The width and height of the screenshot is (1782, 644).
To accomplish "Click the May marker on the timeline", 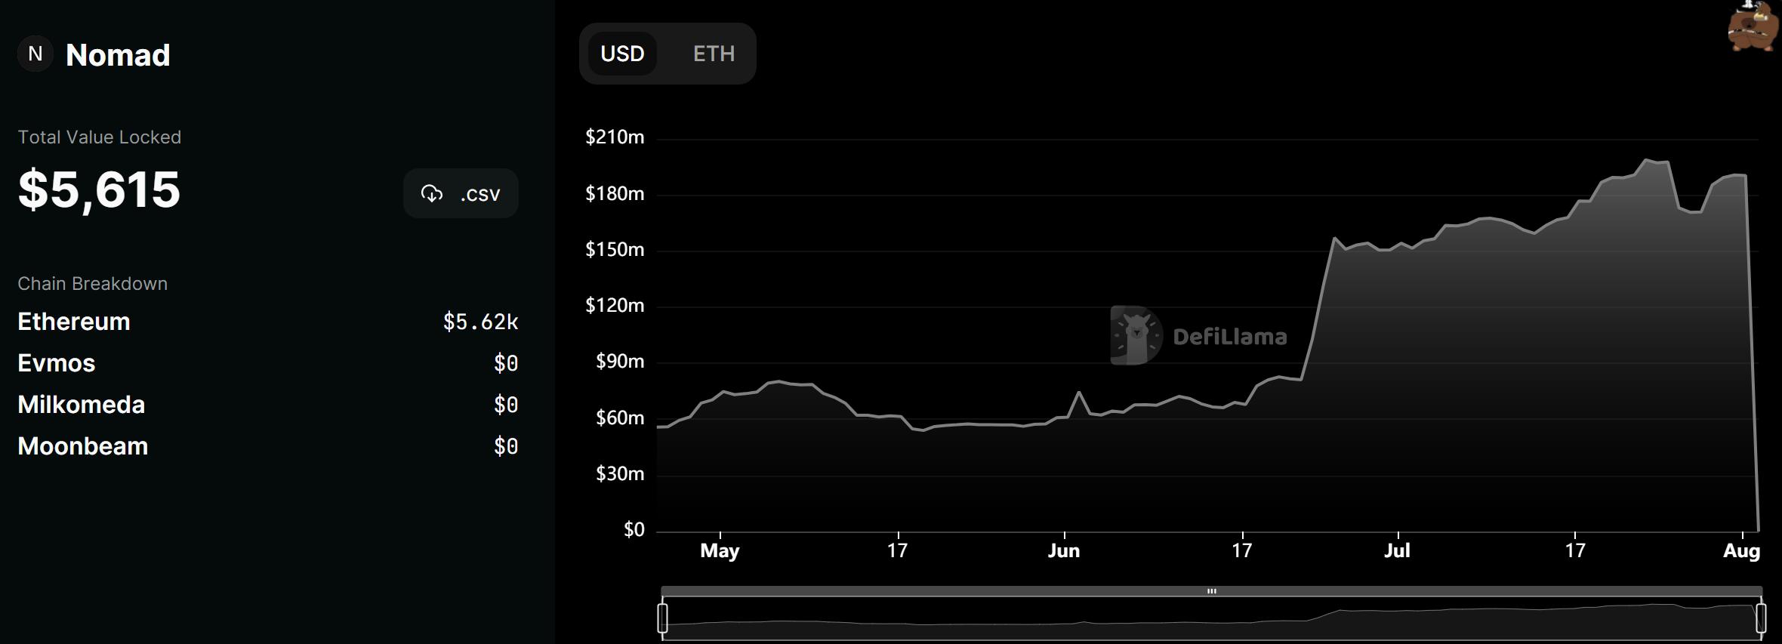I will [x=720, y=550].
